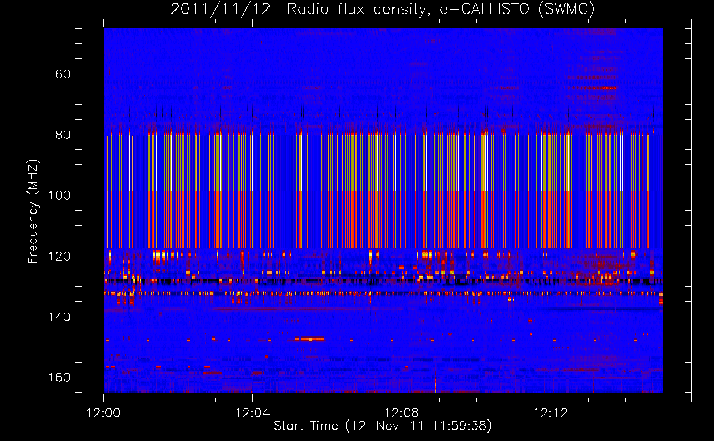The image size is (714, 441).
Task: Click the '12:00' time tick label
Action: coord(104,413)
